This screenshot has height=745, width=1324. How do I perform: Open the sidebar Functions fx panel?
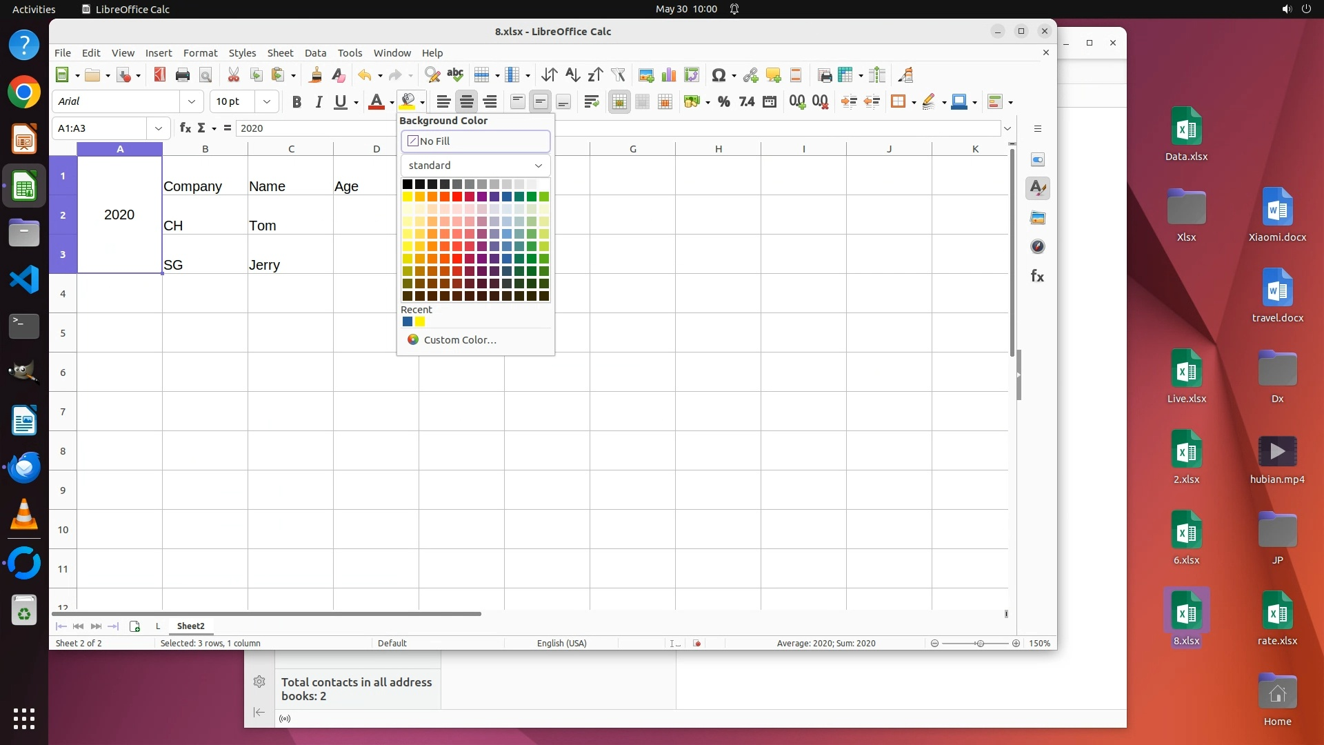click(1037, 277)
